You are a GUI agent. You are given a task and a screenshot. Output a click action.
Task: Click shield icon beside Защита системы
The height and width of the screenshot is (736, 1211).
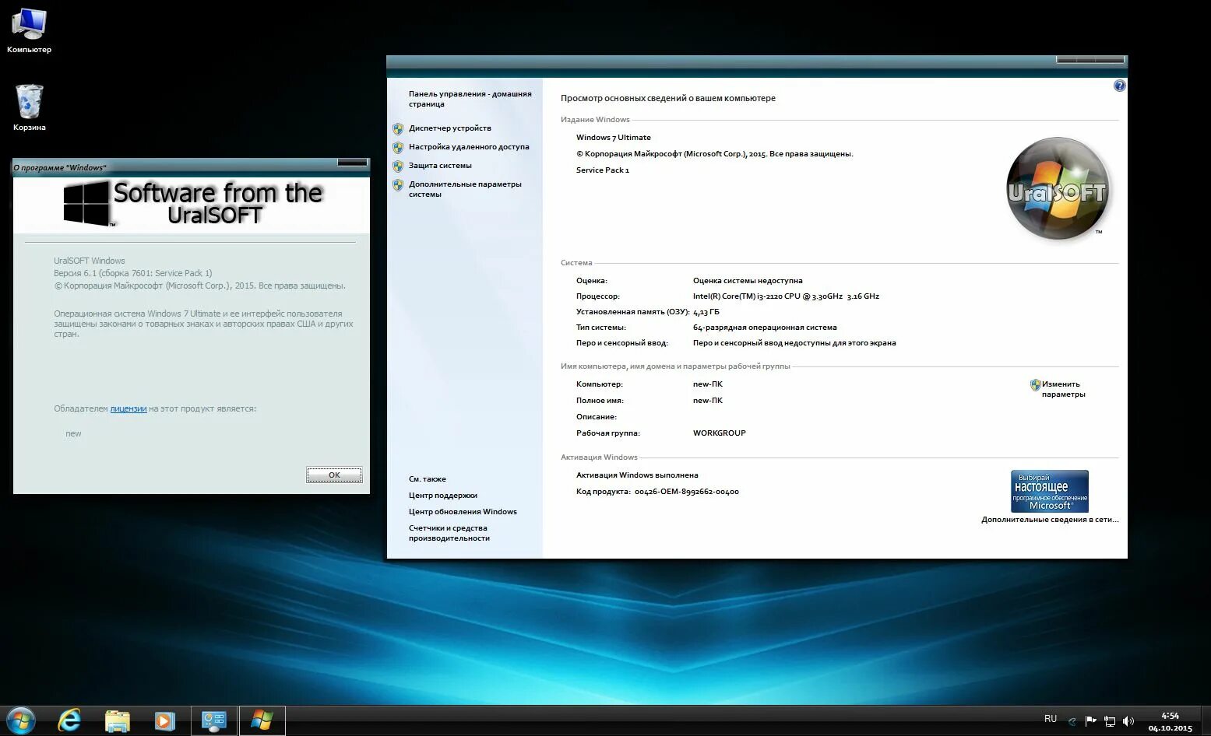[398, 166]
